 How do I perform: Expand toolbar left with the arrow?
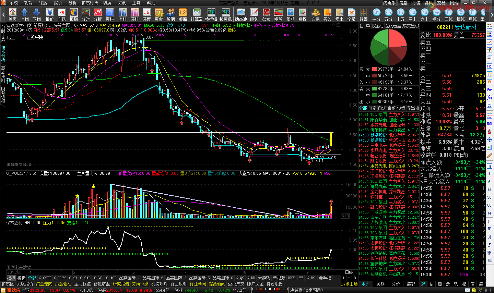[3, 15]
